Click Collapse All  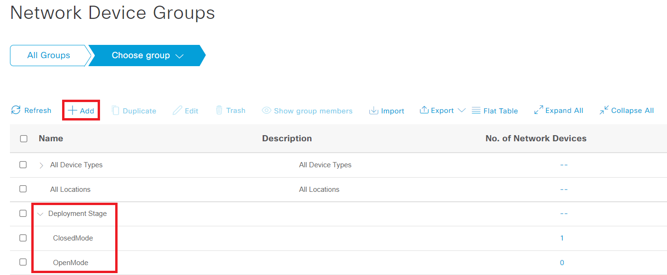[x=626, y=110]
